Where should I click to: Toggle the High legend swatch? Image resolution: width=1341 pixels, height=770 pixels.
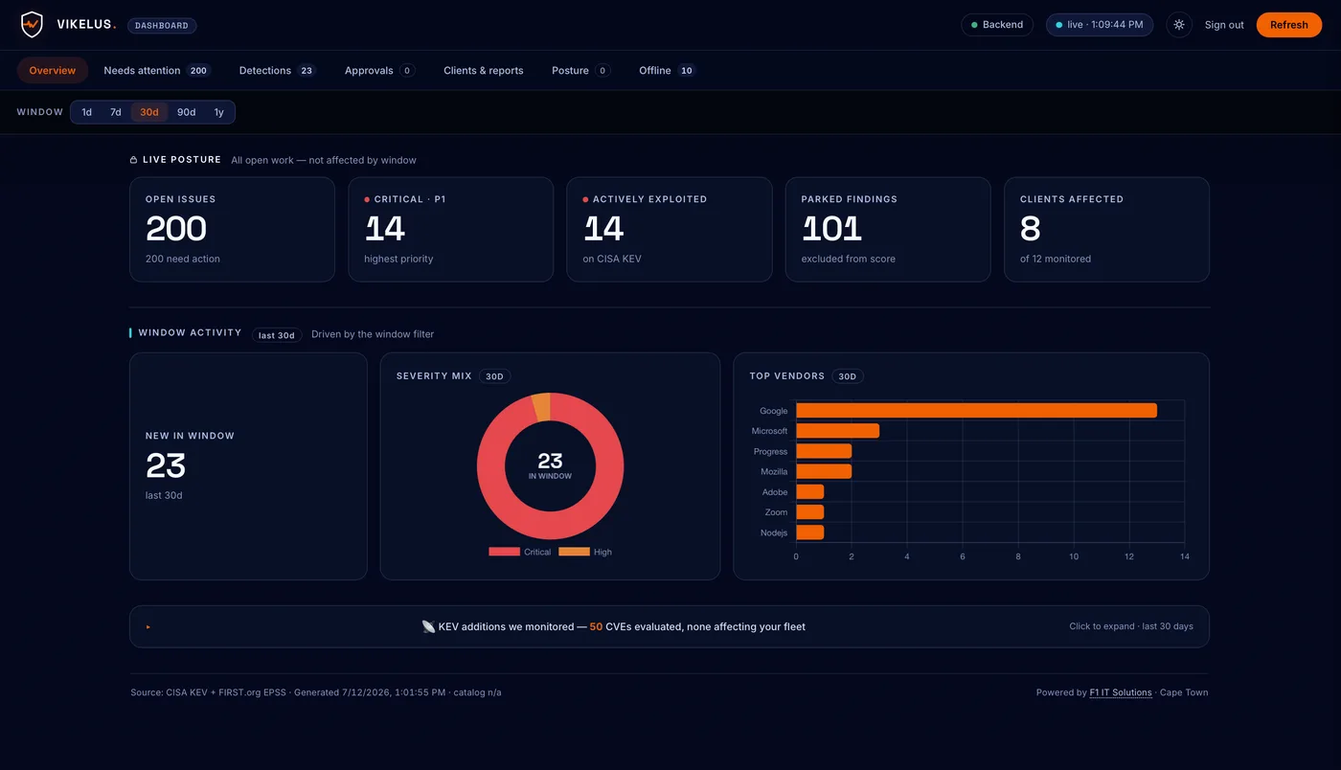[574, 552]
